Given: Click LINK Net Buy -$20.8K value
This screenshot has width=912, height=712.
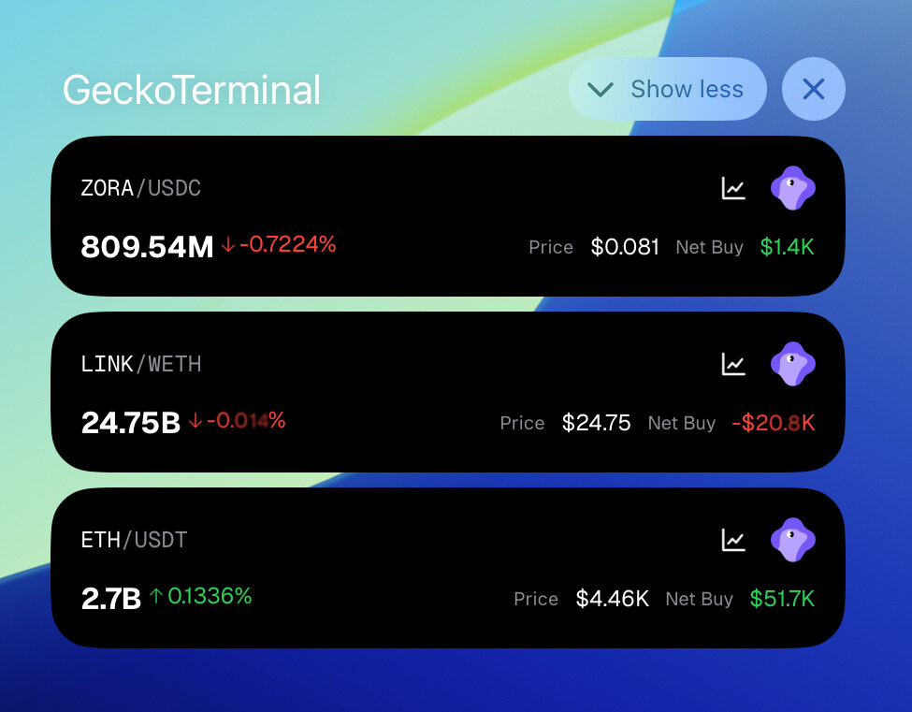Looking at the screenshot, I should click(x=774, y=423).
